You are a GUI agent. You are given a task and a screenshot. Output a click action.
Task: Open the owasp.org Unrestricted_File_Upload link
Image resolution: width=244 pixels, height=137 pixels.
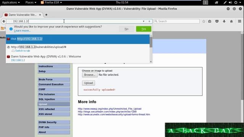pos(109,109)
